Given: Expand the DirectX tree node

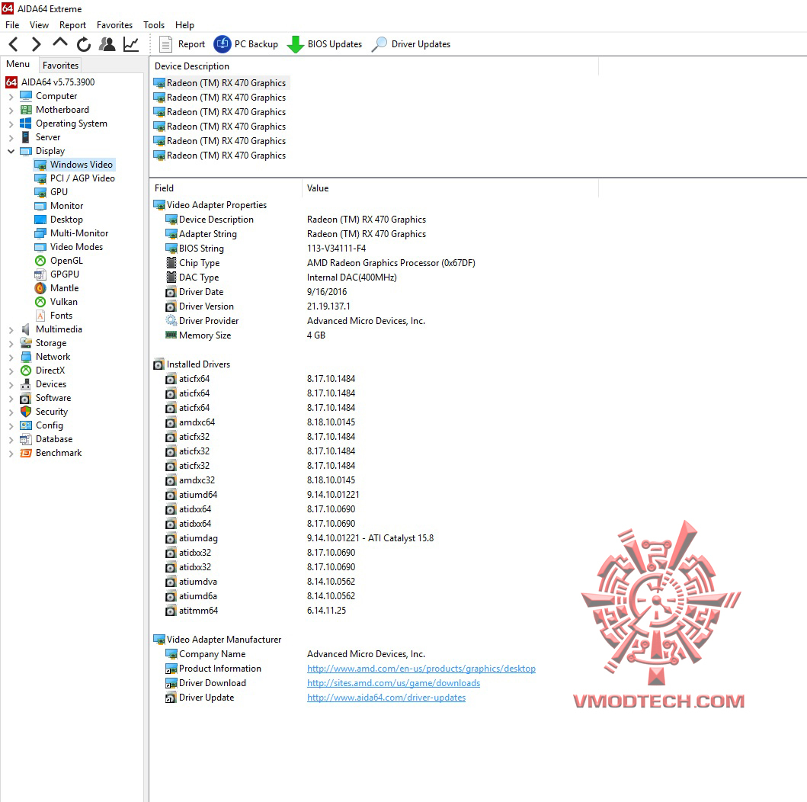Looking at the screenshot, I should pyautogui.click(x=11, y=371).
